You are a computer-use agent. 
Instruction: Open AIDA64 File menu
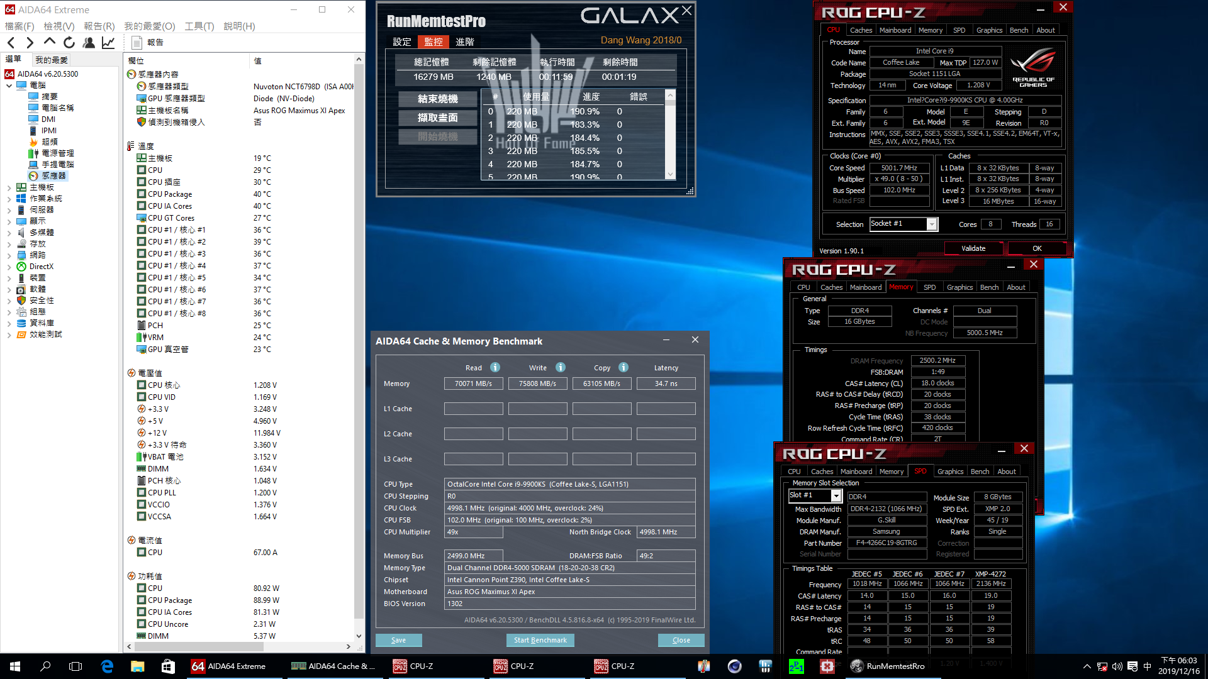pyautogui.click(x=20, y=26)
